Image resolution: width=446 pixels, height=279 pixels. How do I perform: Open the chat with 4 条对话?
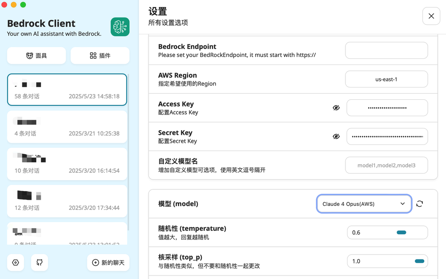tap(67, 127)
